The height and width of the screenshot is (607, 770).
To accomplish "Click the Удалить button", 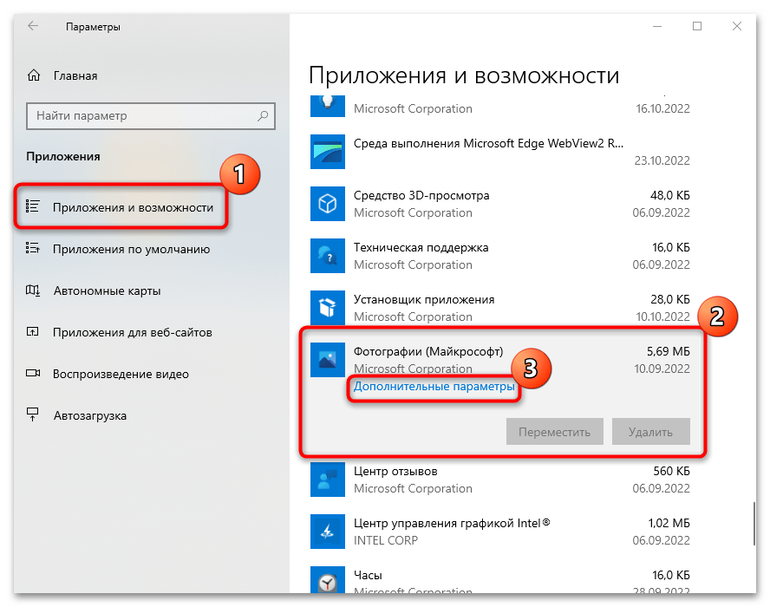I will (650, 432).
